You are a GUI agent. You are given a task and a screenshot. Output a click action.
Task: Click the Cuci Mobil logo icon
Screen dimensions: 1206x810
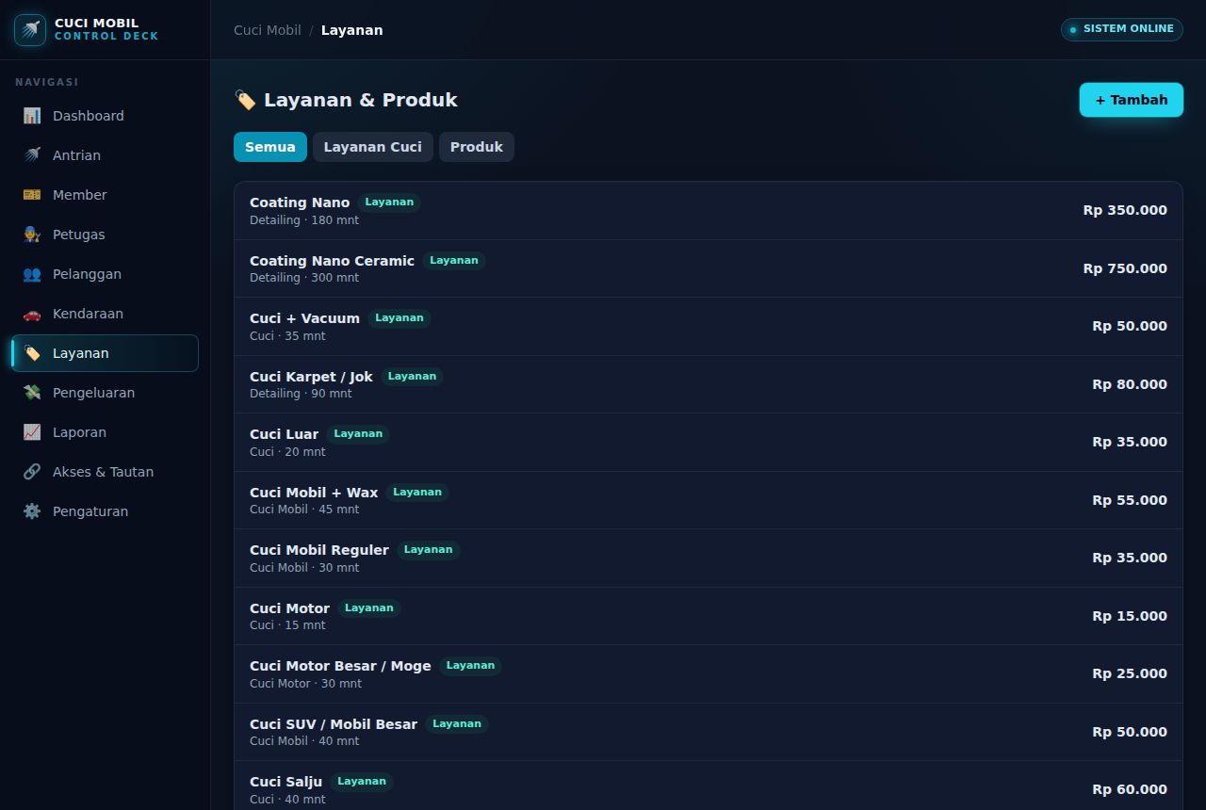[30, 30]
